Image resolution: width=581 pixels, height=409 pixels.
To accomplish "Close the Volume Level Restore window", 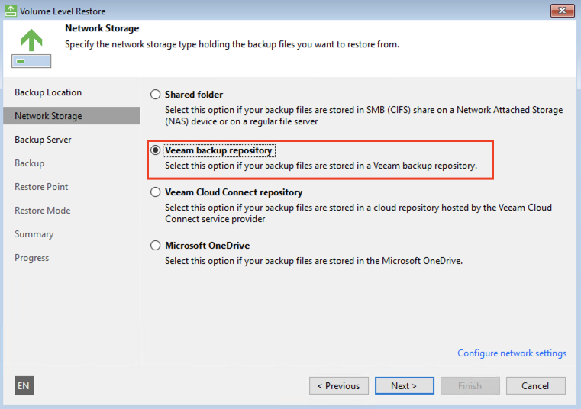I will coord(561,11).
